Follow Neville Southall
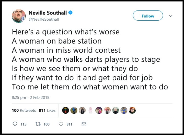This screenshot has width=184, height=135. [x=148, y=16]
